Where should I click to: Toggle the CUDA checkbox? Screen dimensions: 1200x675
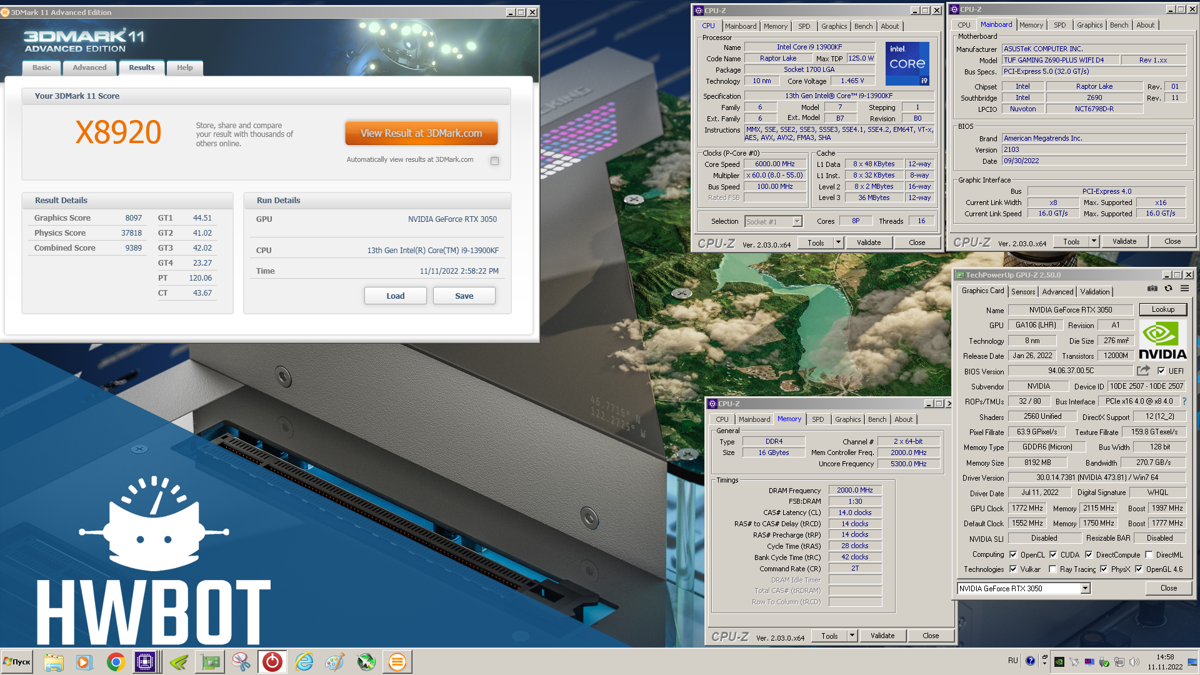point(1053,554)
